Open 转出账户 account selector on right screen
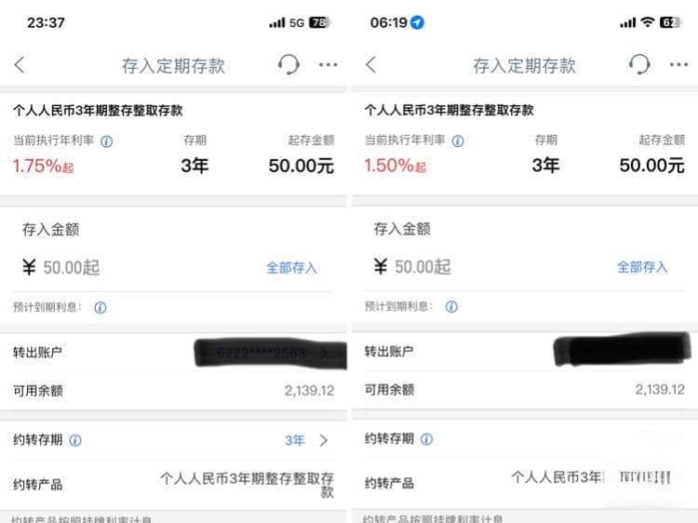This screenshot has width=698, height=523. coord(525,352)
